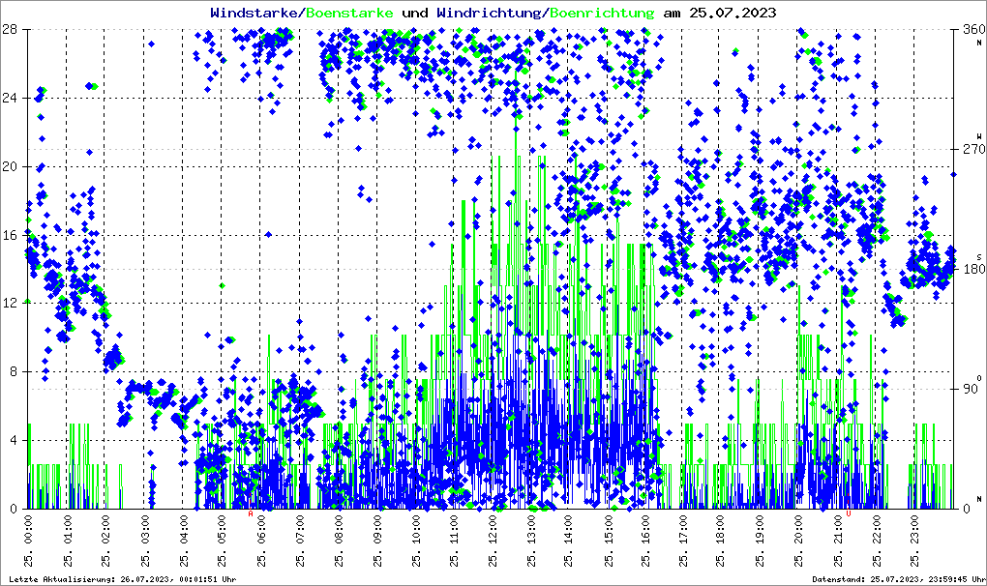This screenshot has height=586, width=987.
Task: Click the green Boenrichtung title word
Action: pyautogui.click(x=602, y=13)
